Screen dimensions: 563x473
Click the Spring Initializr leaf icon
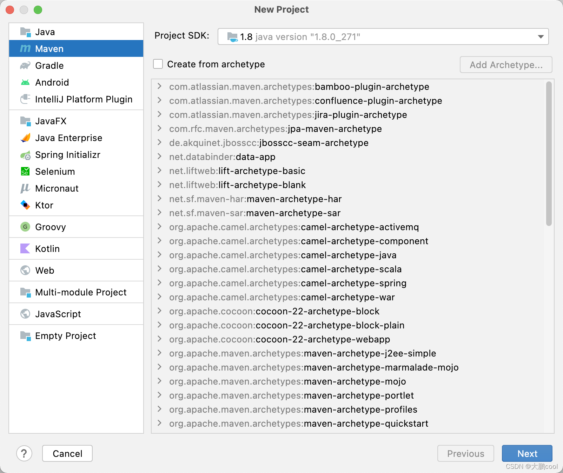[25, 155]
